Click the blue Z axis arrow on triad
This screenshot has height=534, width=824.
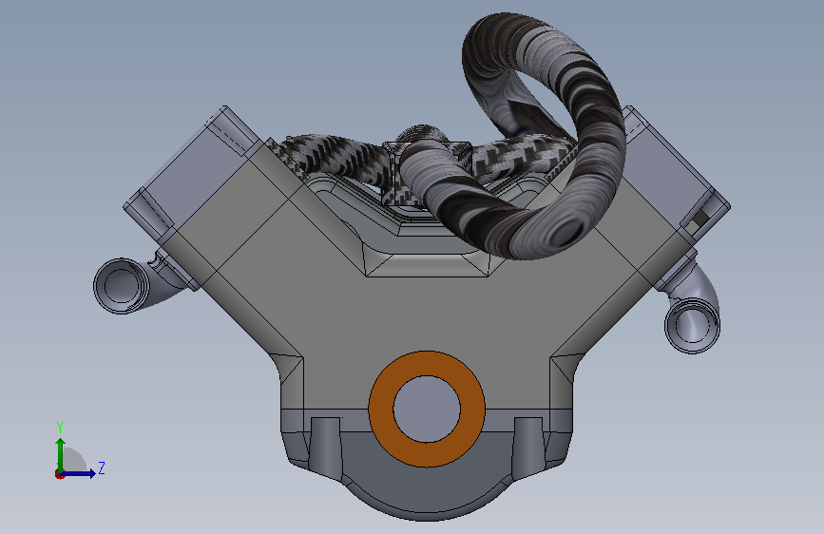click(78, 473)
